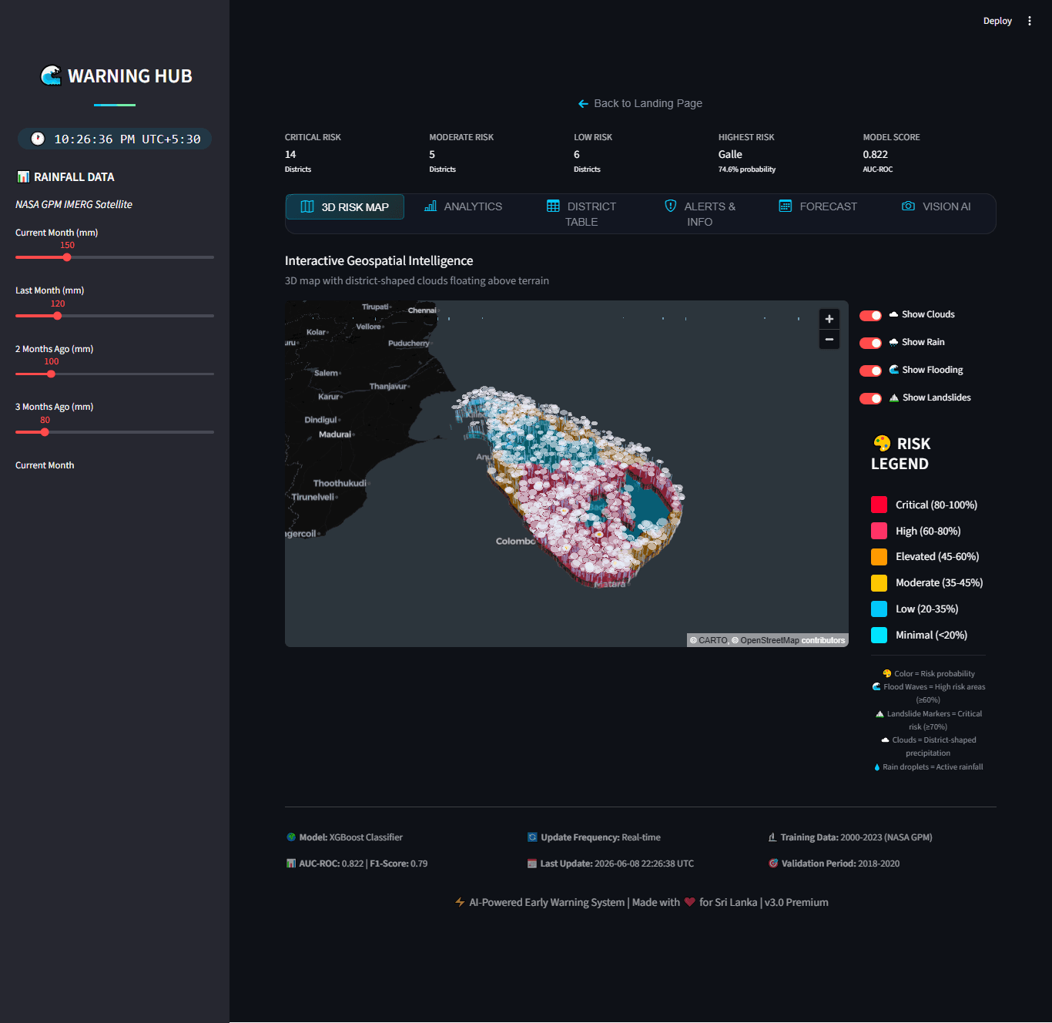This screenshot has height=1023, width=1052.
Task: Switch to the ANALYTICS tab
Action: (x=464, y=206)
